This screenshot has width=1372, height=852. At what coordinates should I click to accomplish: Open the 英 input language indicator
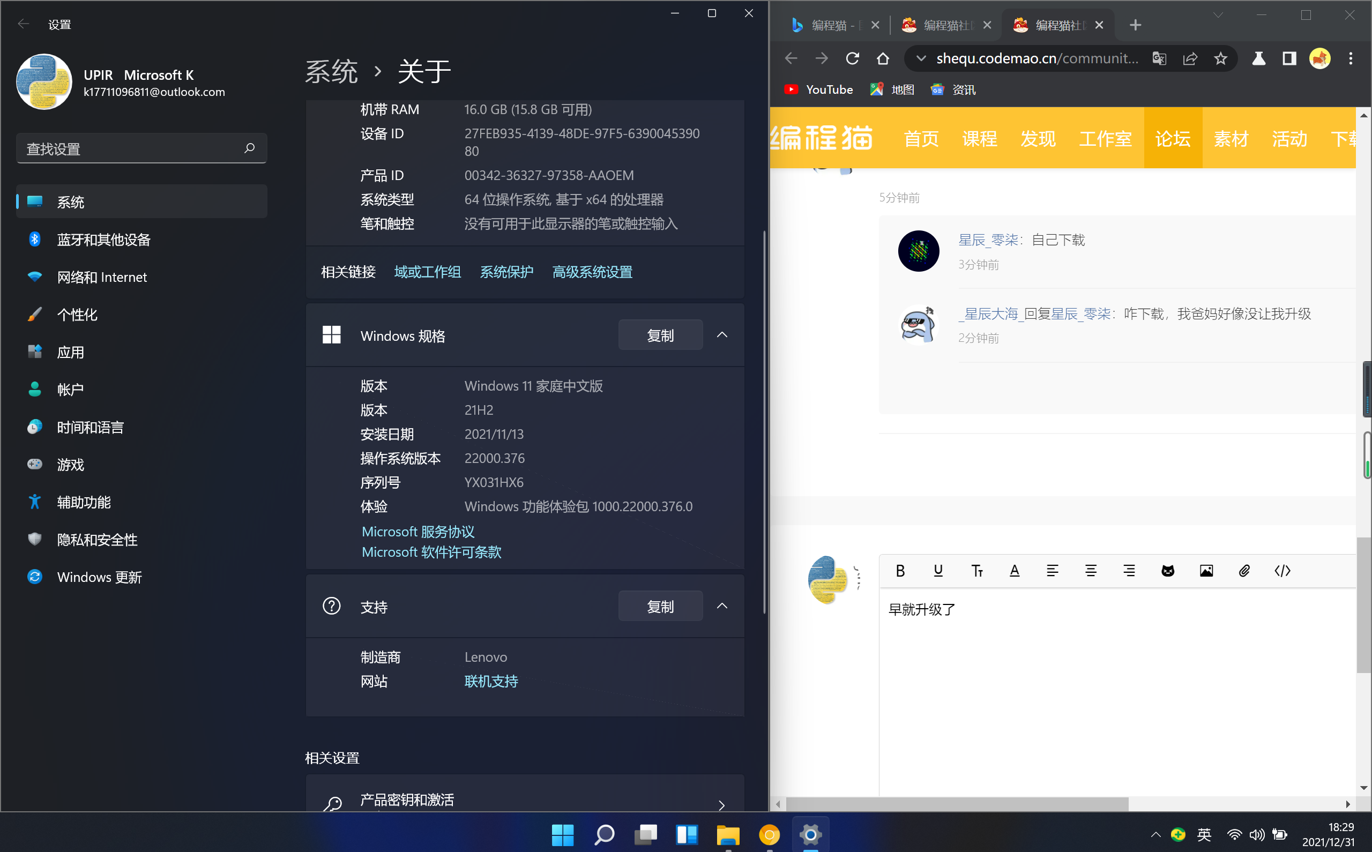click(x=1204, y=834)
